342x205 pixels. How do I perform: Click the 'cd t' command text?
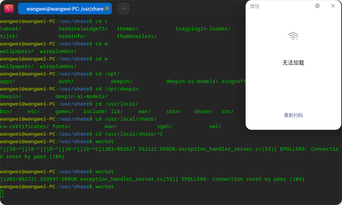(102, 21)
